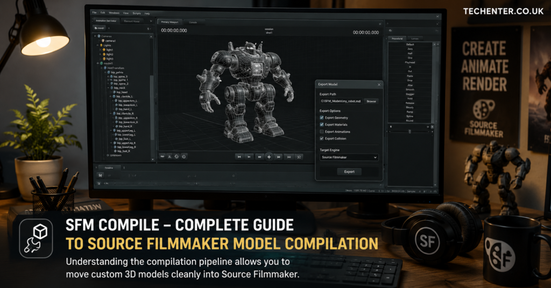
Task: Click the fourth round viewport tool icon
Action: tap(184, 157)
